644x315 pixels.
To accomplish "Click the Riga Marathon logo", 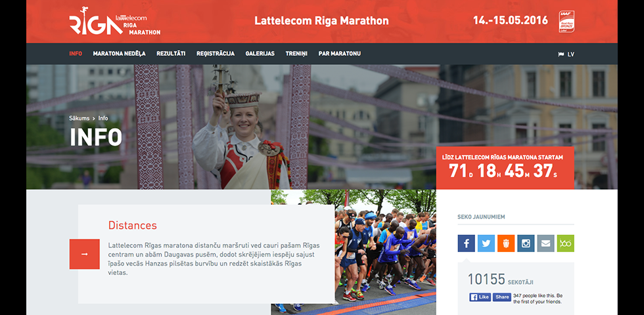I will (114, 21).
